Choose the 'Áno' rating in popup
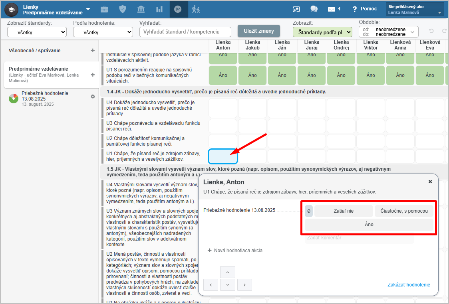449x304 pixels. (x=369, y=225)
